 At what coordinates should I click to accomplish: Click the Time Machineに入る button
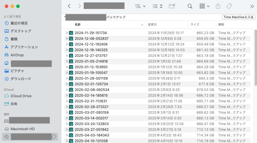[x=238, y=17]
